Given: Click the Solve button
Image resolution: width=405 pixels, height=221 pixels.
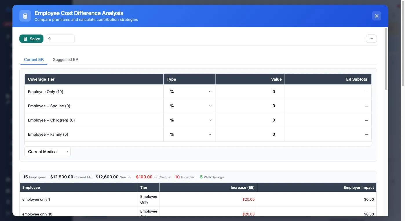Looking at the screenshot, I should click(x=31, y=39).
